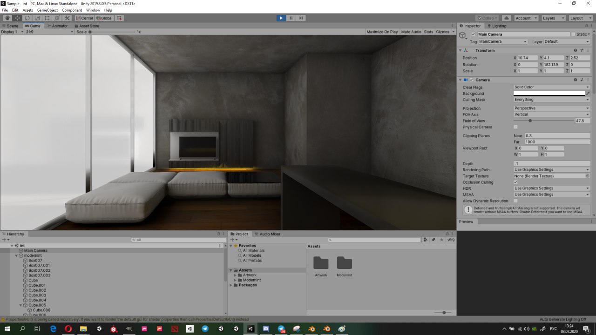
Task: Toggle Mute Audio in Game view
Action: tap(411, 32)
